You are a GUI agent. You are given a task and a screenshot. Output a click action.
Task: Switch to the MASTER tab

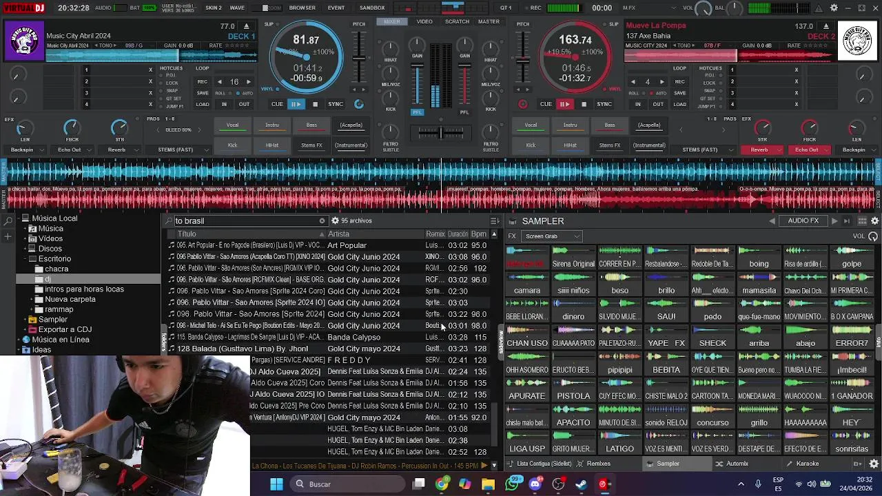point(489,21)
